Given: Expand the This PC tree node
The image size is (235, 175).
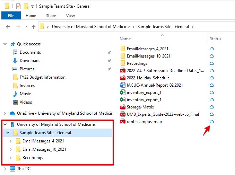Looking at the screenshot, I should [5, 169].
